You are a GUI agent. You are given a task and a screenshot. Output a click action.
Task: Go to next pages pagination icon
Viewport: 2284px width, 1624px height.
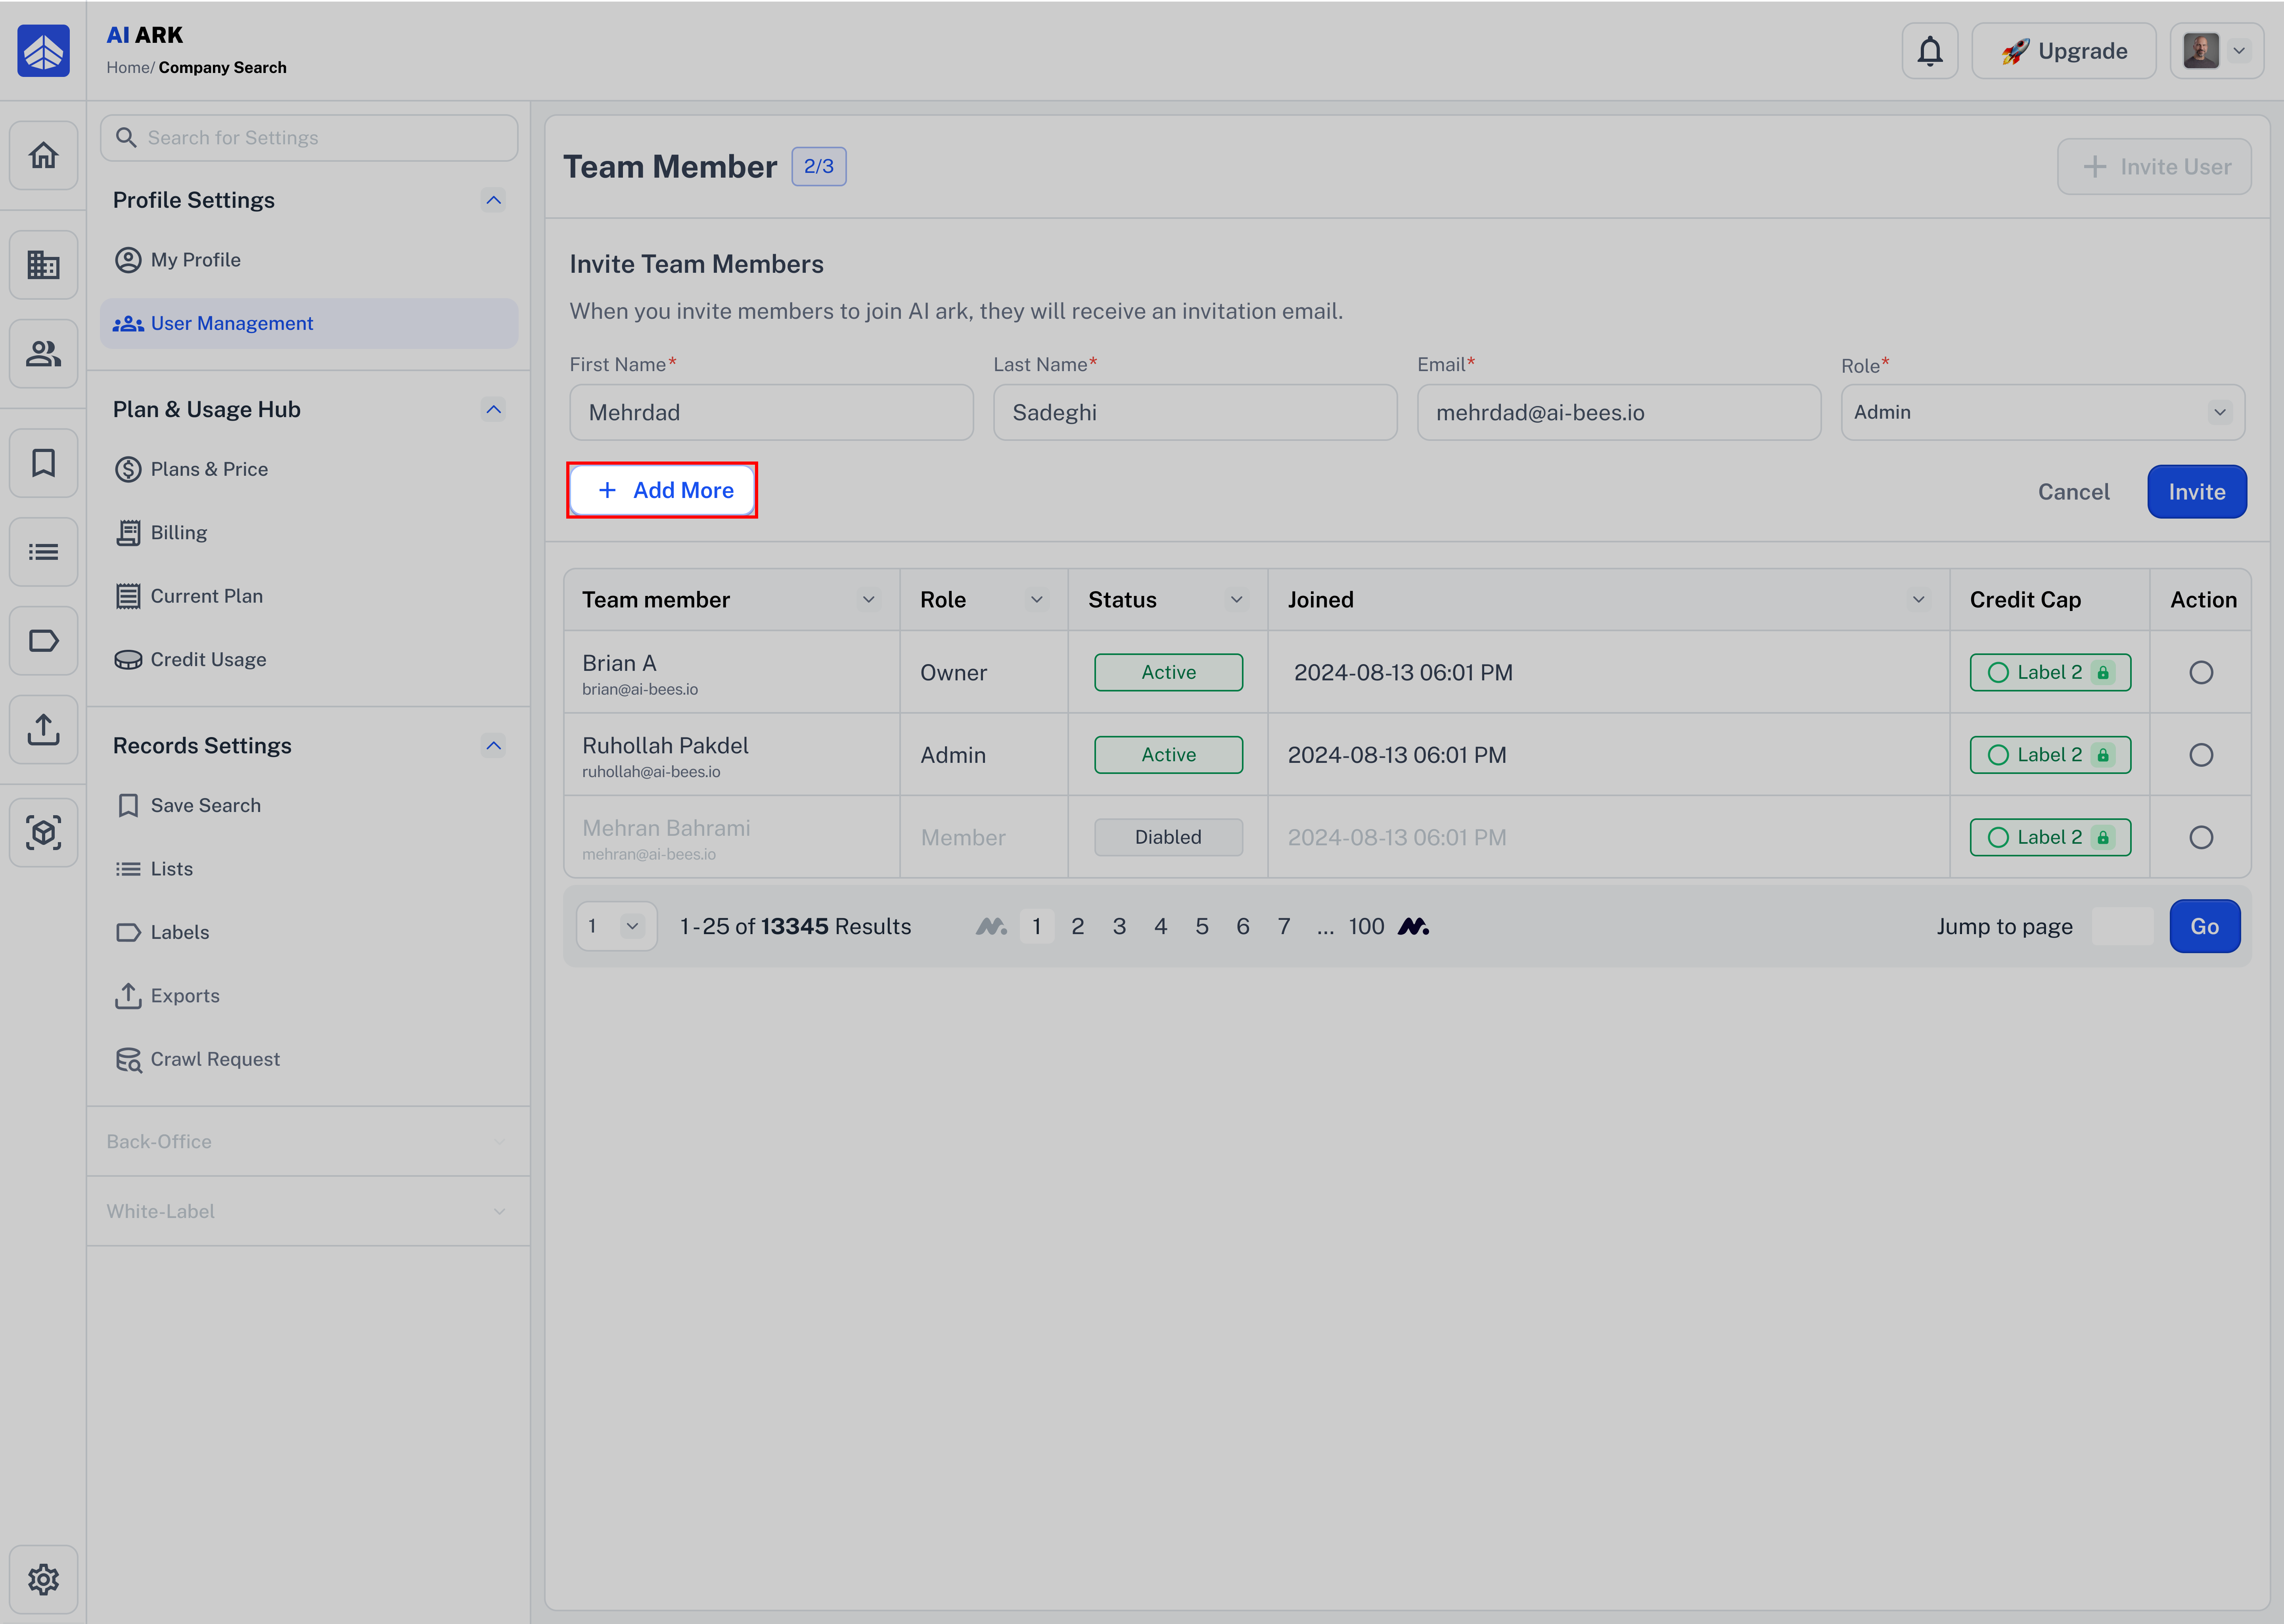(x=1413, y=927)
